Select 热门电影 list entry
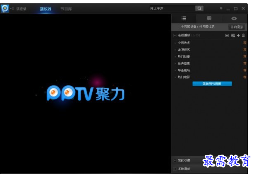Screen dimensions: 254x174 click(x=184, y=77)
